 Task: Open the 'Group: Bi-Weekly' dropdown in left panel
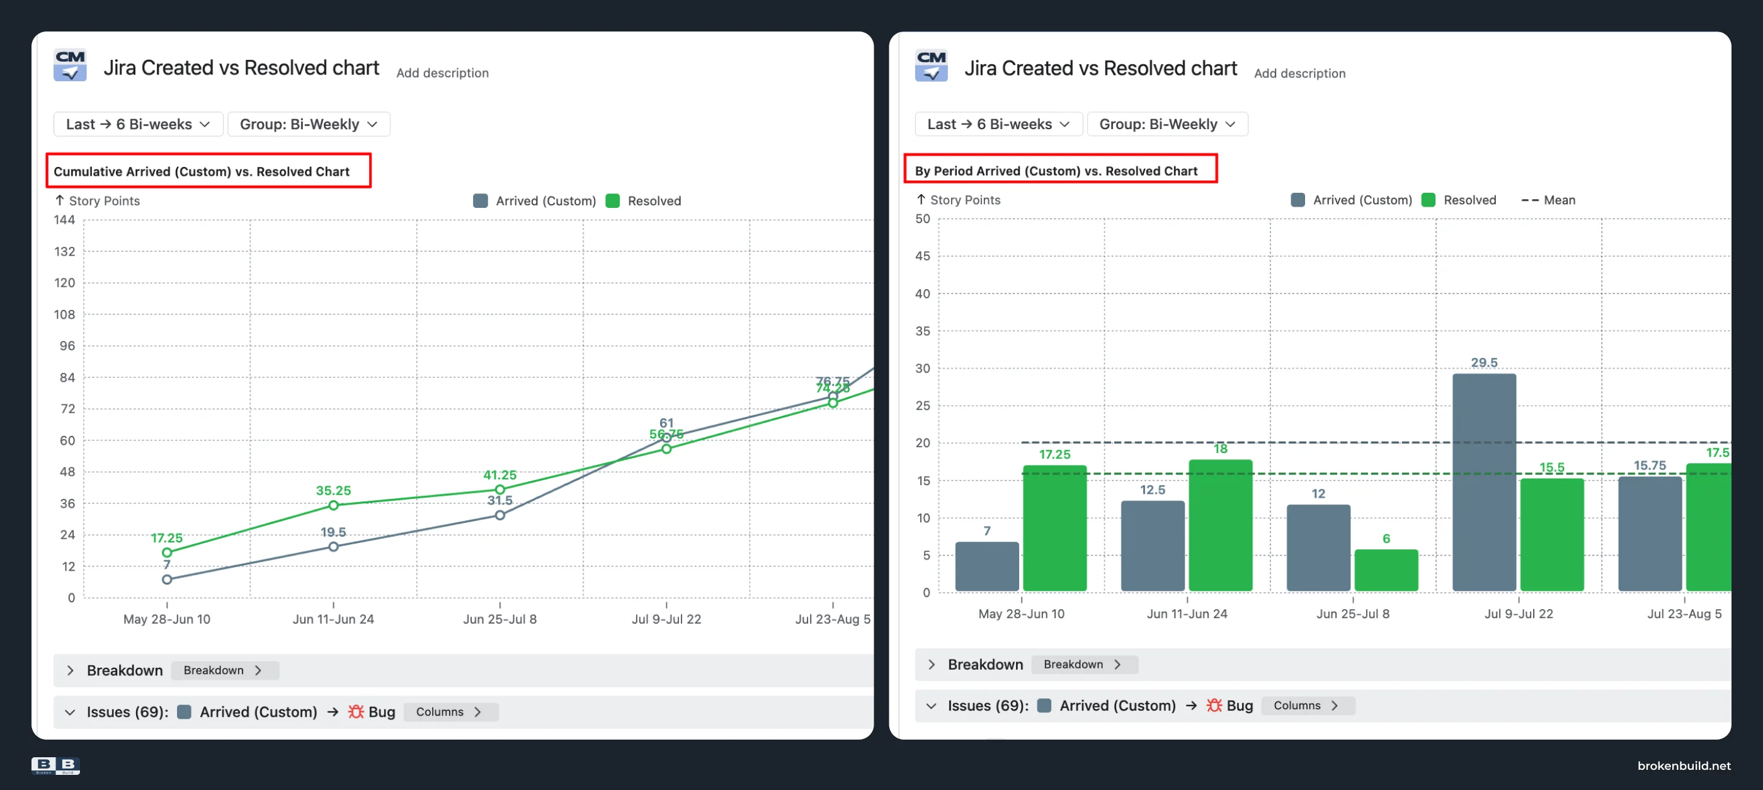tap(309, 124)
